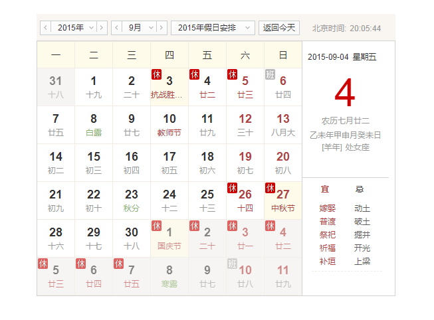Image resolution: width=434 pixels, height=320 pixels.
Task: Select September 22 初十
Action: click(94, 200)
